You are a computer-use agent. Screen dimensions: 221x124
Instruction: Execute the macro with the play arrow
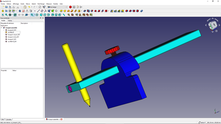pyautogui.click(x=81, y=7)
